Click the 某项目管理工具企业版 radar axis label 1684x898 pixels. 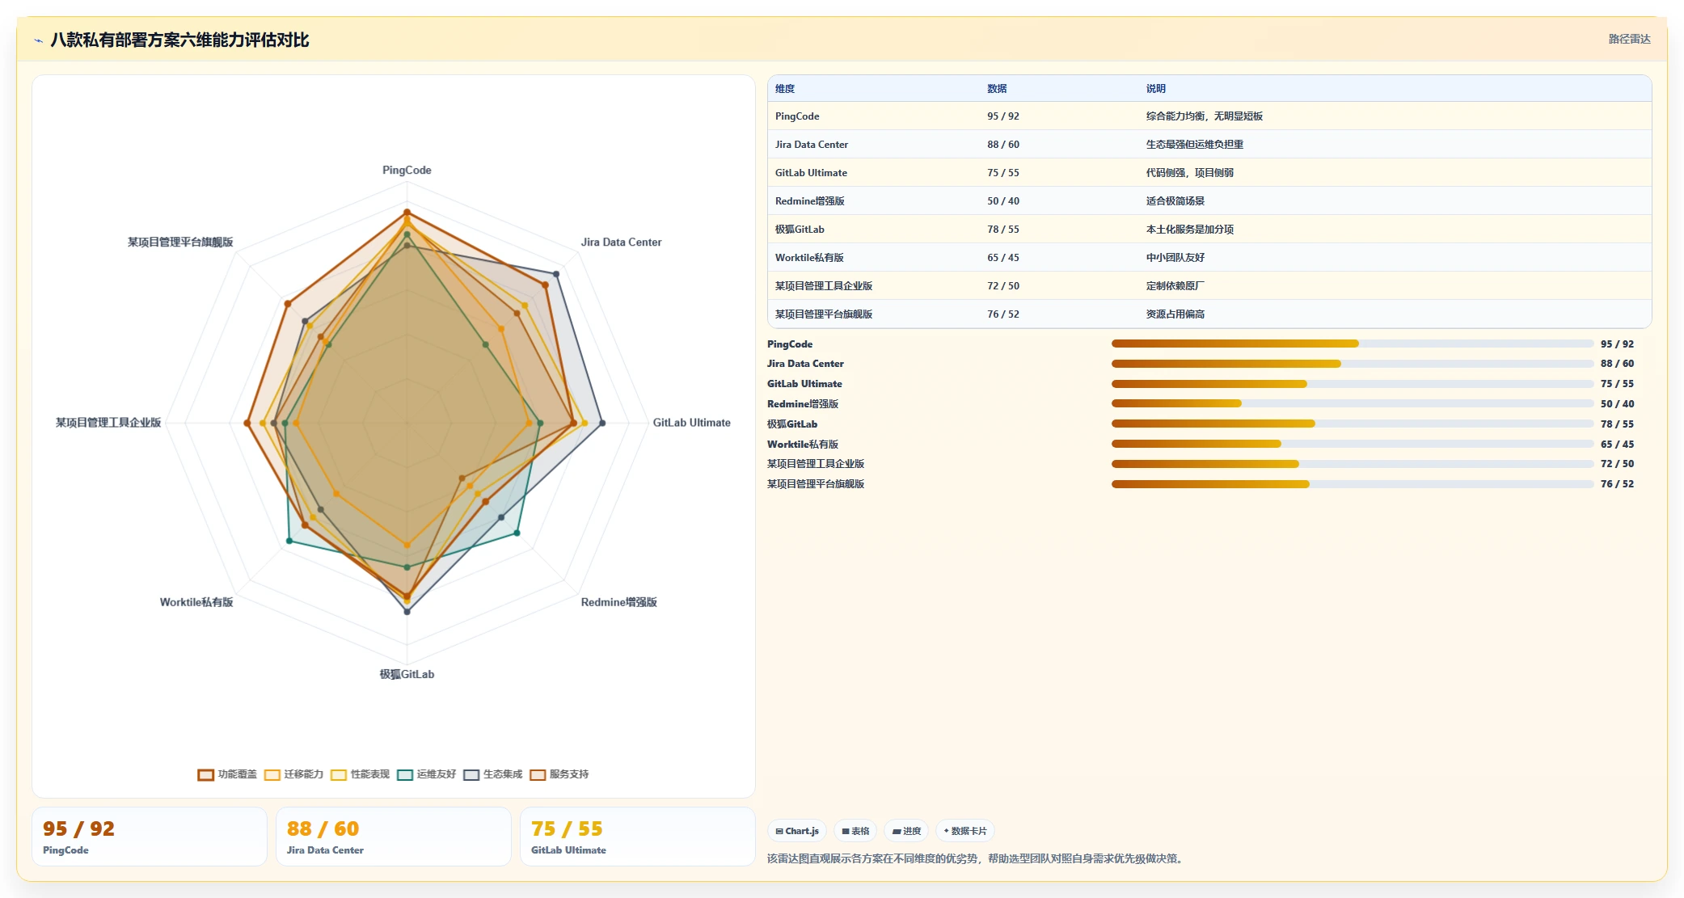[x=108, y=423]
